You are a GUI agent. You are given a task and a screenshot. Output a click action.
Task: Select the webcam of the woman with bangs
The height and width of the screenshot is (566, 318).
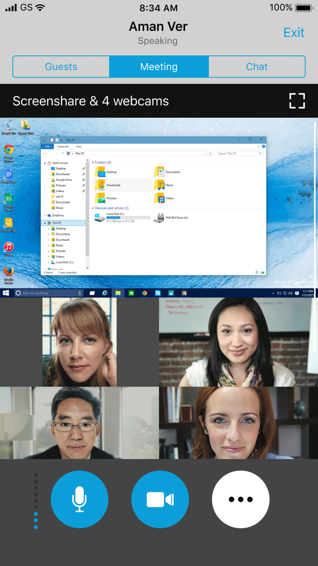coord(79,342)
